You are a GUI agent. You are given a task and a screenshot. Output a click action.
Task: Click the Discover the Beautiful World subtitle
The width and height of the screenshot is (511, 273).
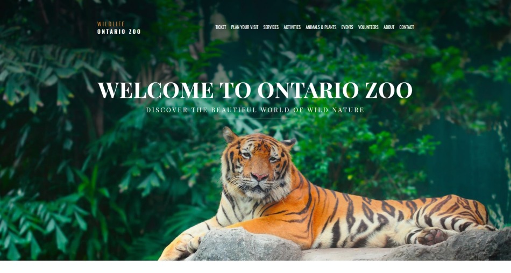255,110
